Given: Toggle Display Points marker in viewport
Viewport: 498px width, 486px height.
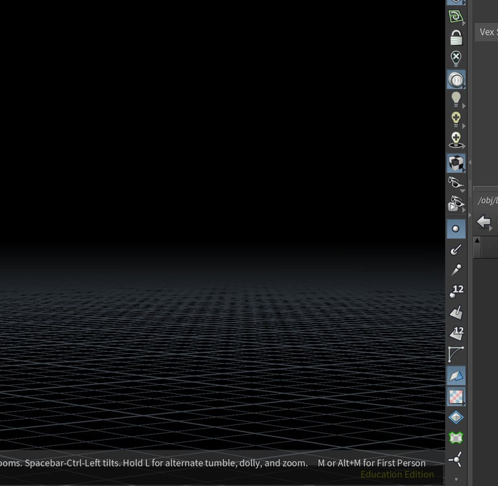Looking at the screenshot, I should (456, 229).
